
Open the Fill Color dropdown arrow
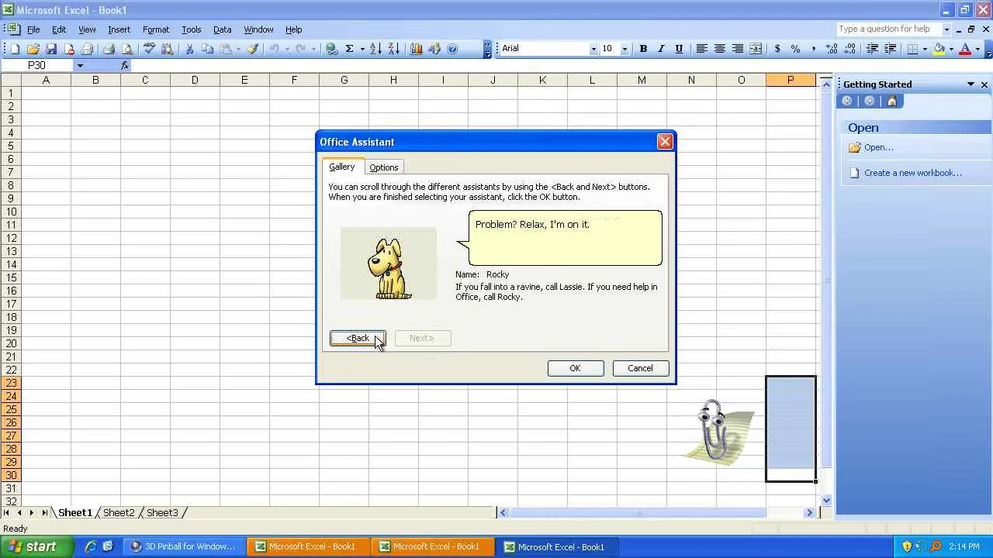click(x=951, y=49)
